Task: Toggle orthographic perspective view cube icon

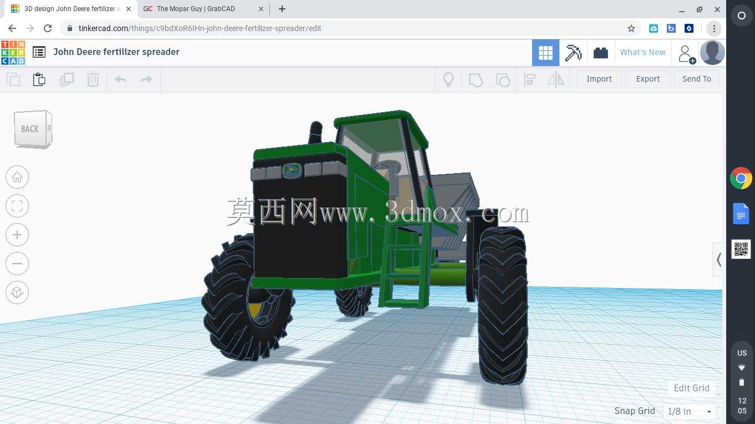Action: pos(17,293)
